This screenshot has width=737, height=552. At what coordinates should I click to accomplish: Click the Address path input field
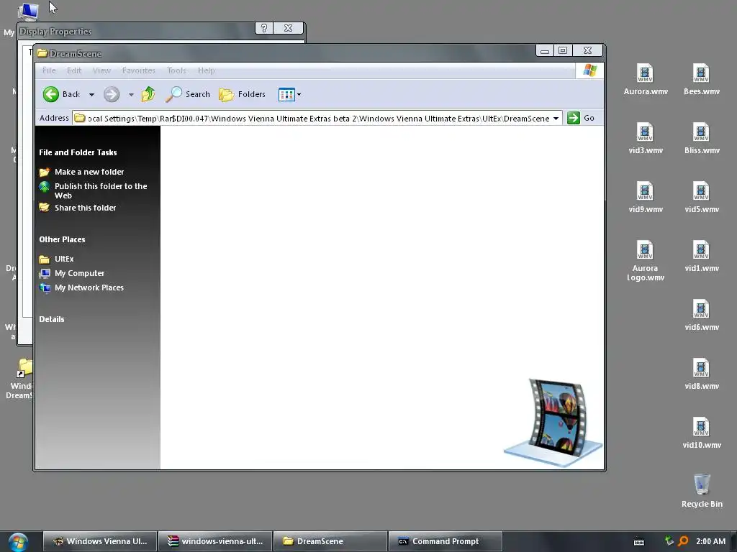pos(319,119)
